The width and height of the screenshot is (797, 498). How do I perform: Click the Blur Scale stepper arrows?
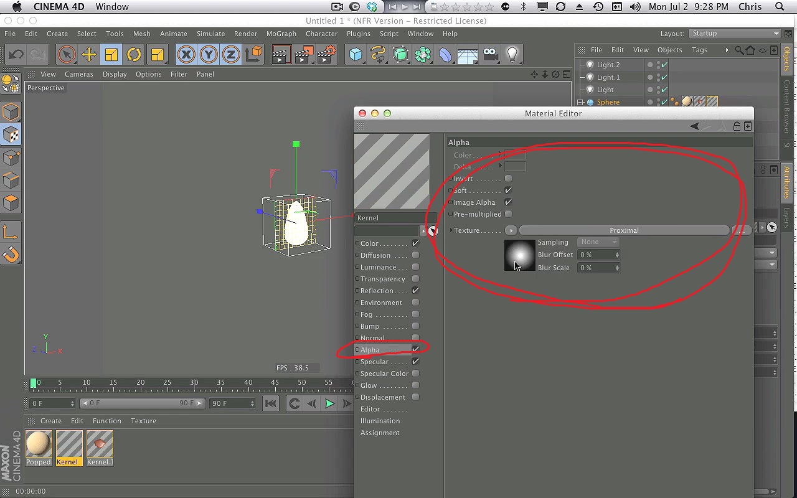point(617,268)
